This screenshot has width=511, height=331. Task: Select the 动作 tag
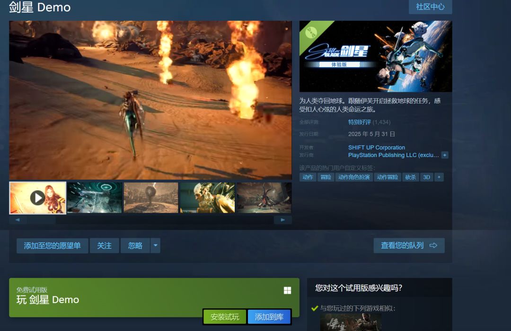(x=308, y=177)
